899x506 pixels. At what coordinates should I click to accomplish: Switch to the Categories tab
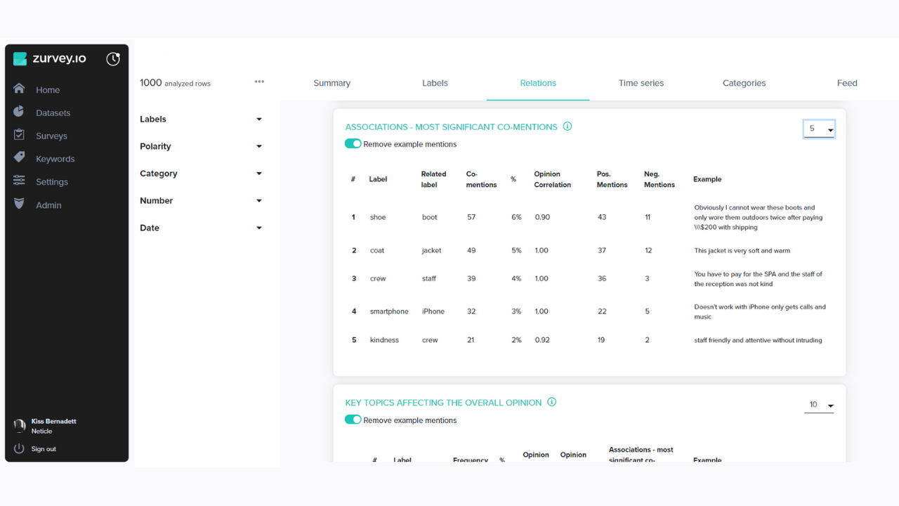[744, 83]
